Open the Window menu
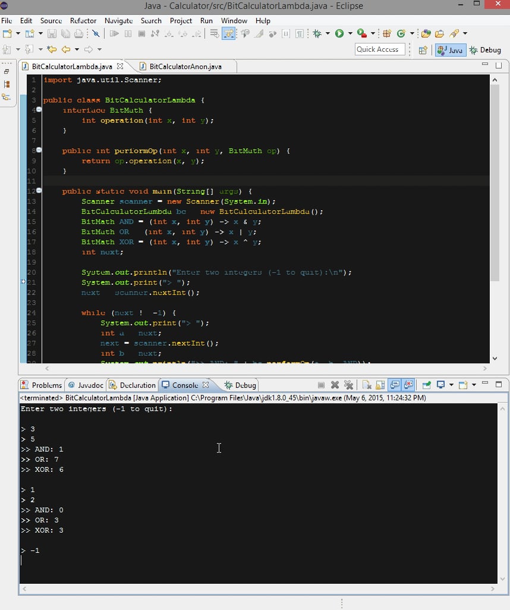Viewport: 510px width, 610px height. click(234, 21)
